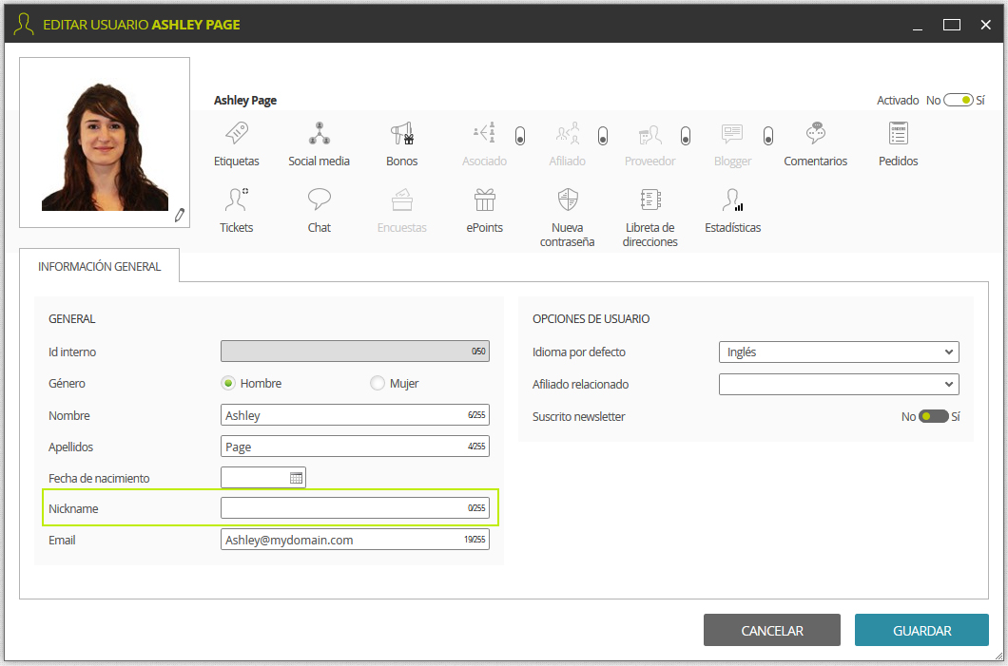Open the Tickets icon
Screen dimensions: 1008x666
(x=237, y=200)
